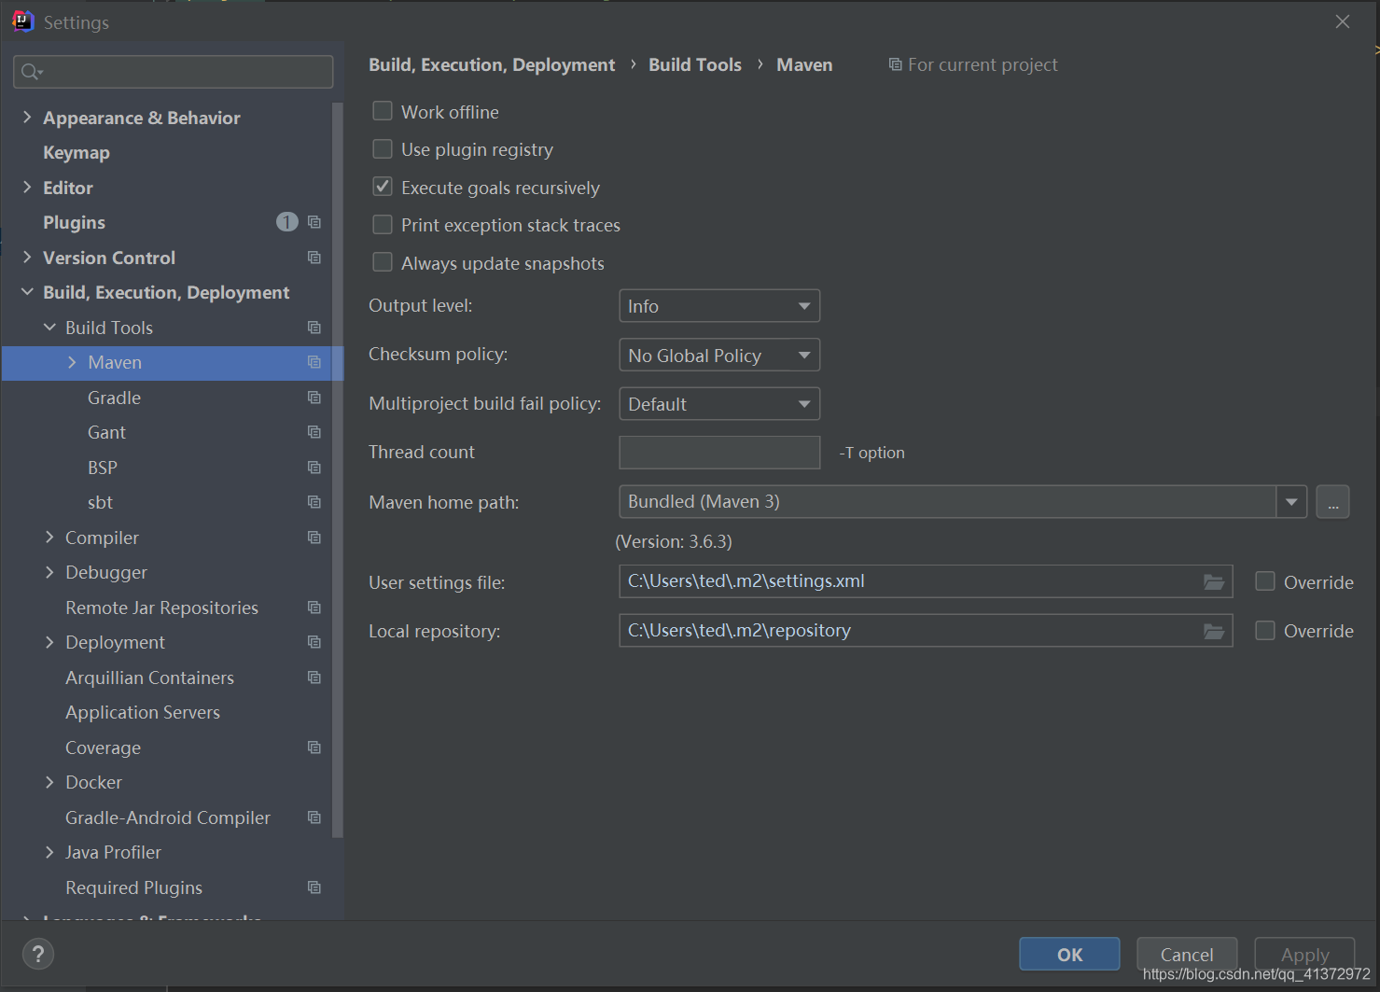Tick Override for Local repository

(x=1265, y=631)
